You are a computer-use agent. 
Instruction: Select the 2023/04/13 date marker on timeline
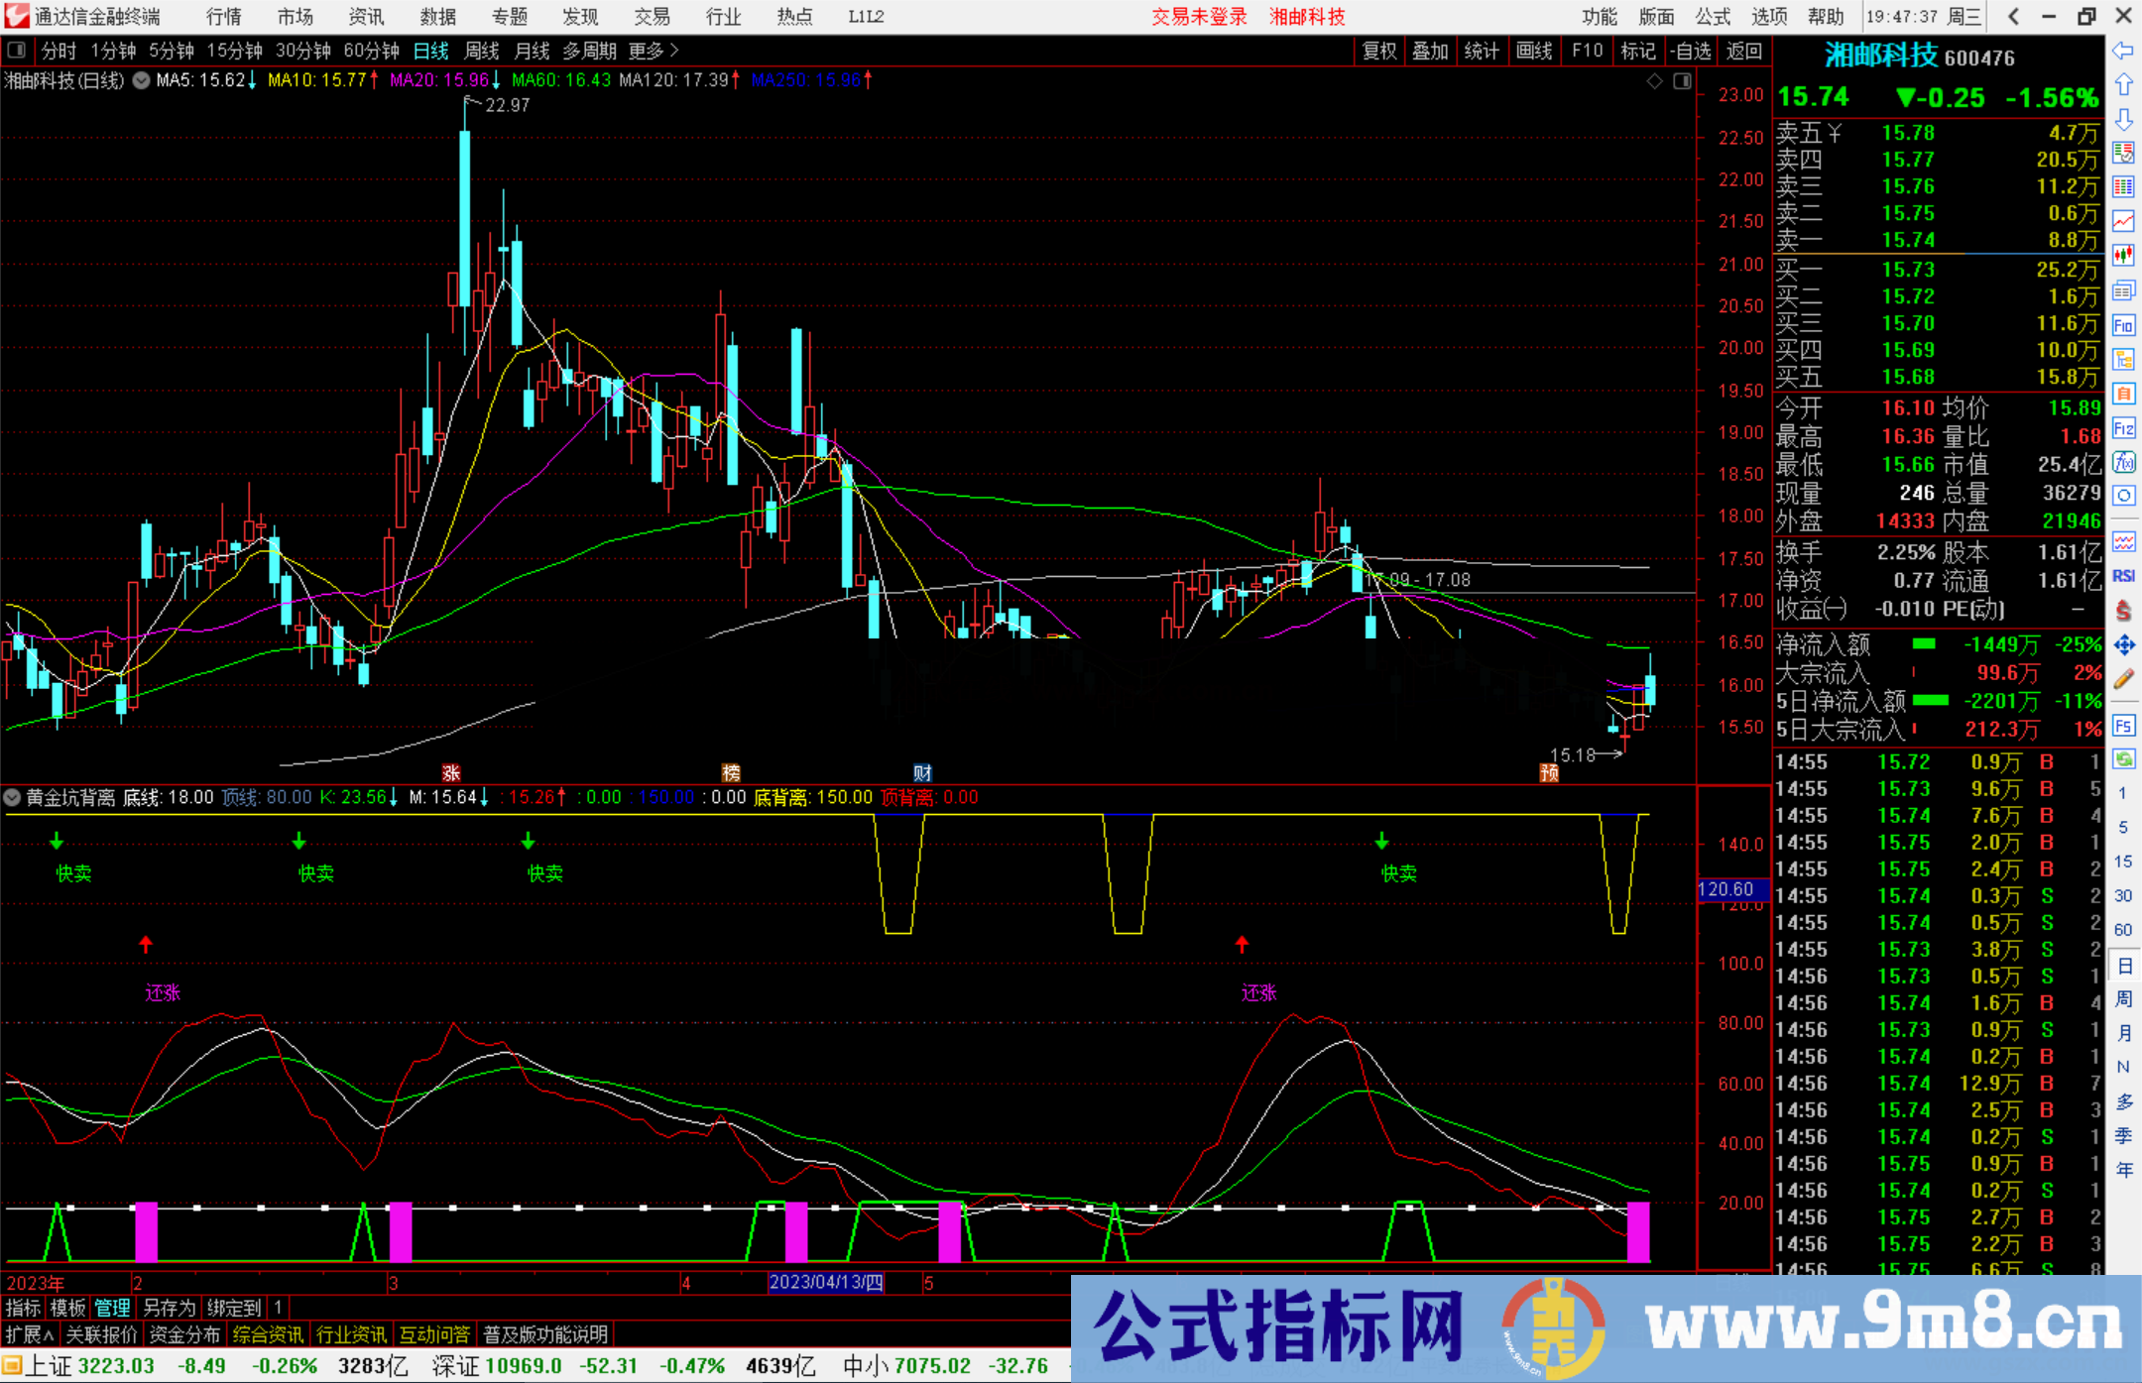pyautogui.click(x=826, y=1282)
